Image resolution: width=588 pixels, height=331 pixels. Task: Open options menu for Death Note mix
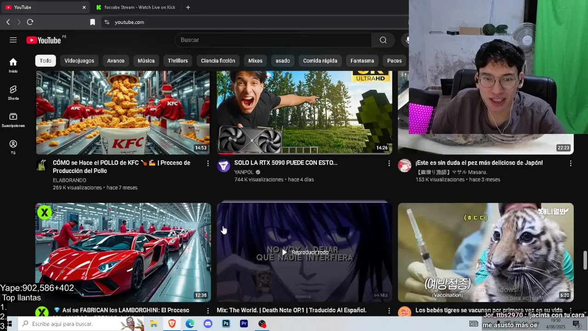click(x=389, y=311)
